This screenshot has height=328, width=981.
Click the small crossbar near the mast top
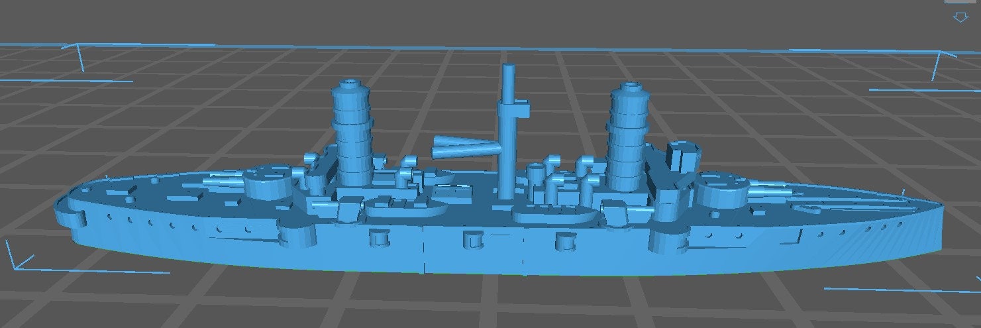coord(523,108)
